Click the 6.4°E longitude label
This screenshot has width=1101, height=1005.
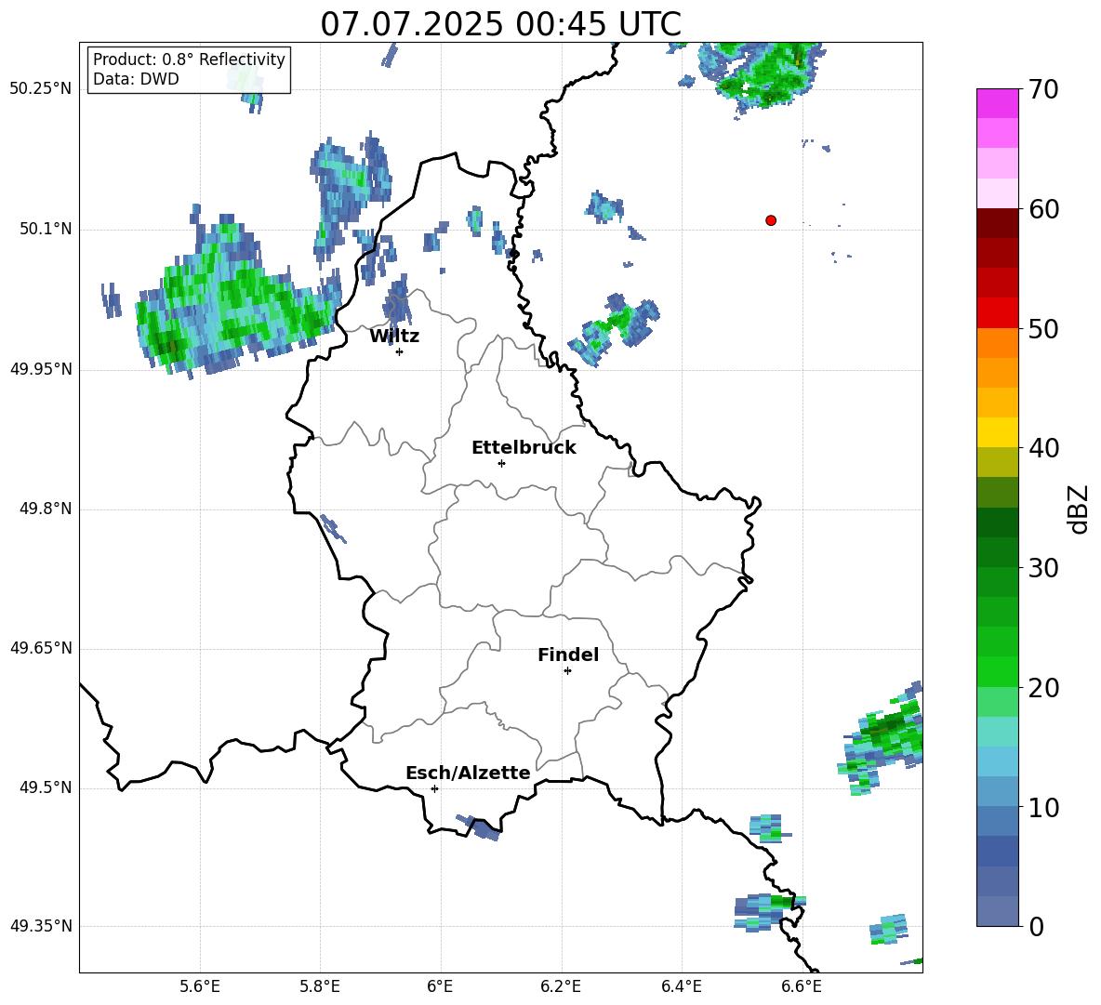click(681, 986)
